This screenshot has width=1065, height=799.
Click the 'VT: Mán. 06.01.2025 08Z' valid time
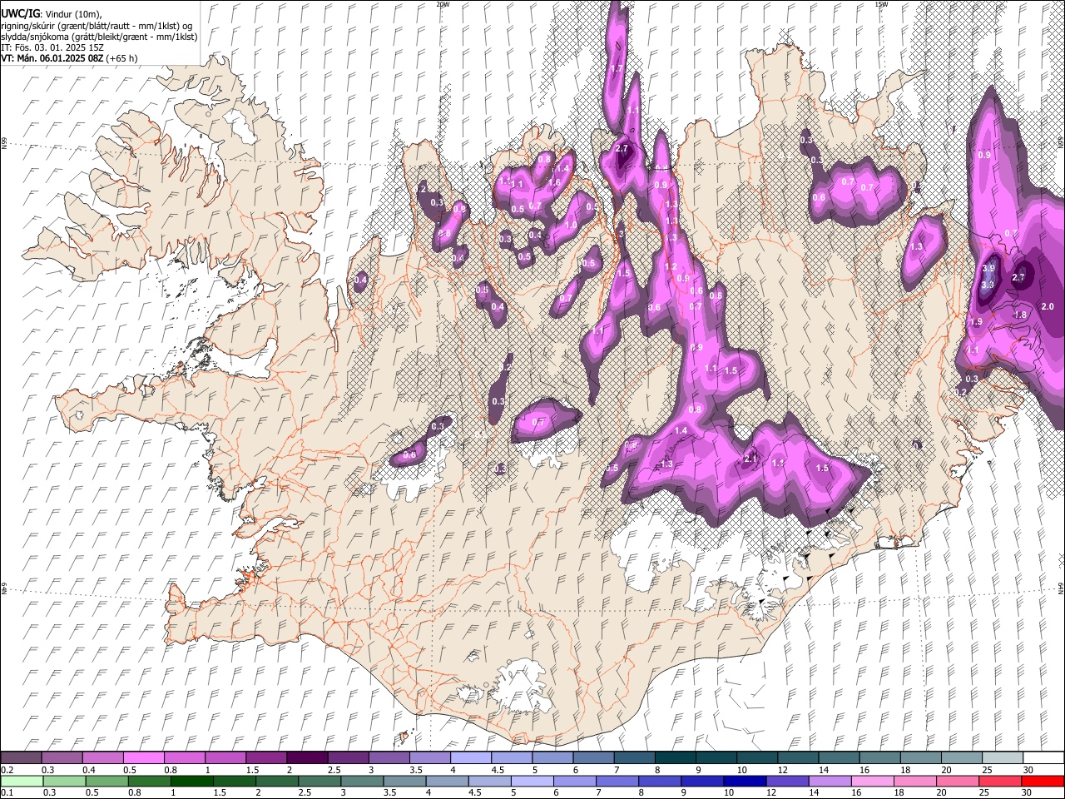[52, 58]
